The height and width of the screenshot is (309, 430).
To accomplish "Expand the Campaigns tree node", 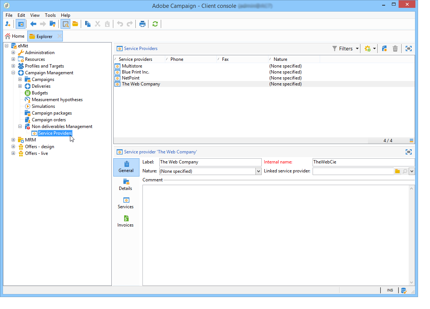I will click(x=20, y=79).
